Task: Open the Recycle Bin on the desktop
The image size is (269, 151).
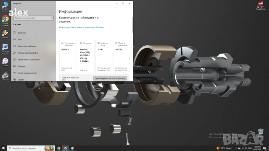Action: coord(261,133)
